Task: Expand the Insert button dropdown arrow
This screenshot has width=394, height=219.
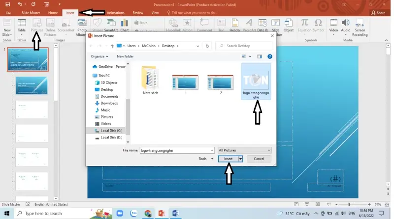Action: [240, 159]
